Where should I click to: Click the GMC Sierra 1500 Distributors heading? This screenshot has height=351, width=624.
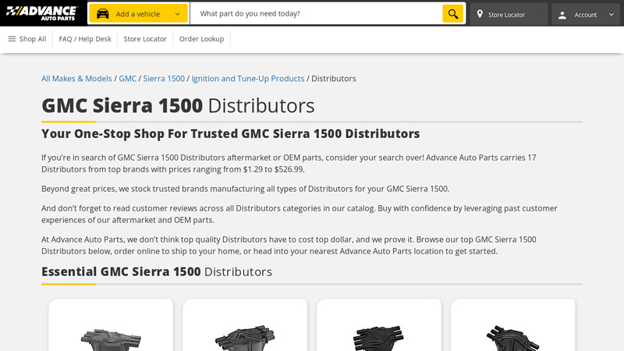pyautogui.click(x=178, y=105)
